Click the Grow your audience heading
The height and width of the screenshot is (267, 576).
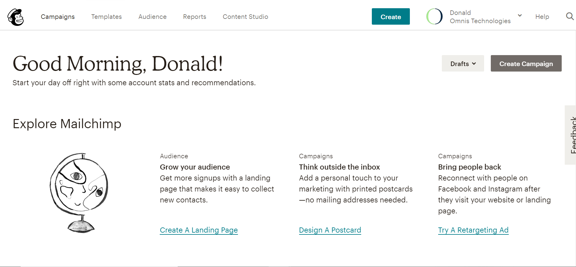(195, 167)
